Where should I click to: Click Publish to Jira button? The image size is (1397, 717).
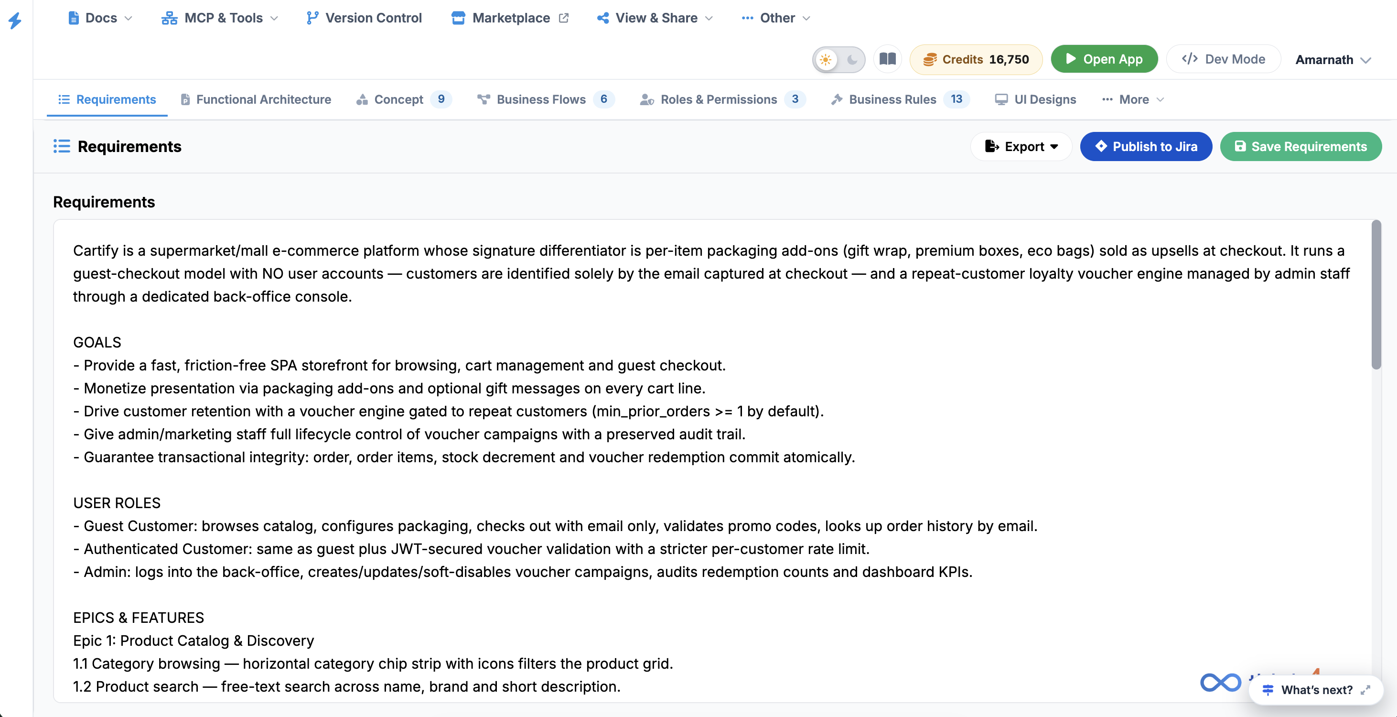point(1146,147)
